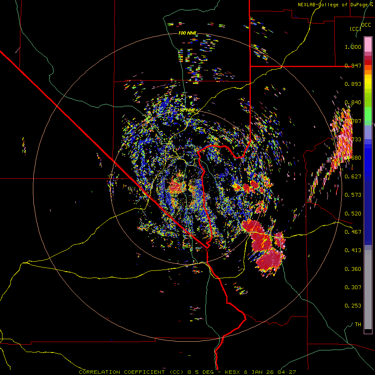Click the 0.413 scale label
Image resolution: width=375 pixels, height=375 pixels.
353,250
